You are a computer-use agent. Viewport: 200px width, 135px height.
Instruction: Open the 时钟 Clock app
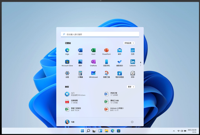tap(132, 75)
